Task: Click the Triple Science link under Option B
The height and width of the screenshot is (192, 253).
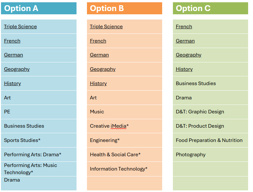Action: (x=106, y=27)
